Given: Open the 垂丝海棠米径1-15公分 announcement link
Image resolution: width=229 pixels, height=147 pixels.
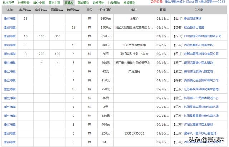Looking at the screenshot, I should point(195,2).
